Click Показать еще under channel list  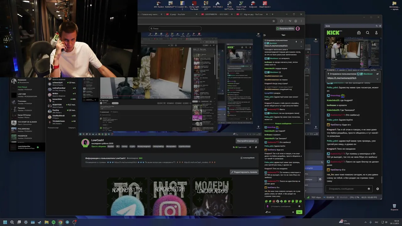click(x=53, y=128)
